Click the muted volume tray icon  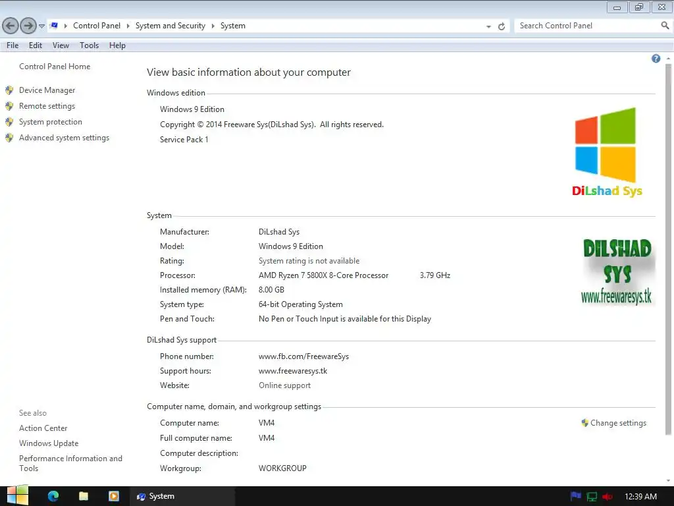click(608, 497)
